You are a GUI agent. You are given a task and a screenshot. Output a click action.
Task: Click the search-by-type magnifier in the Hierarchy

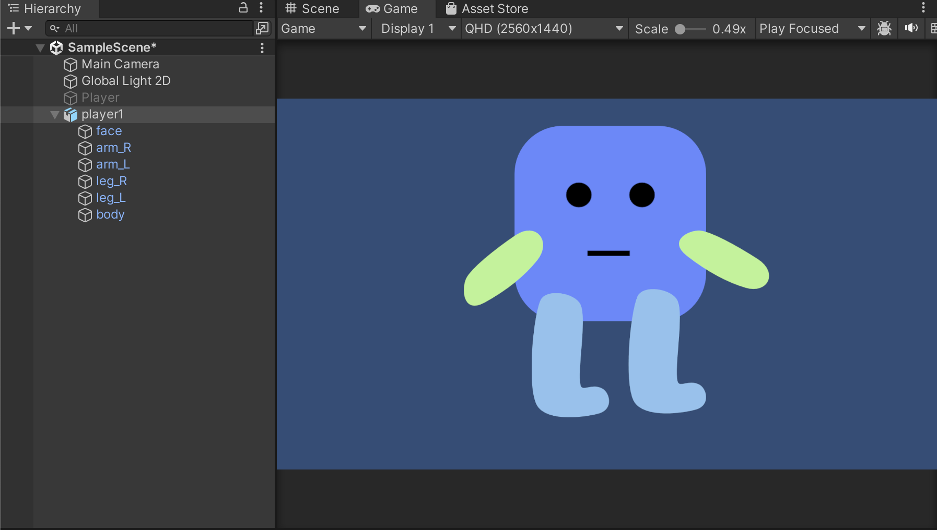(x=54, y=28)
